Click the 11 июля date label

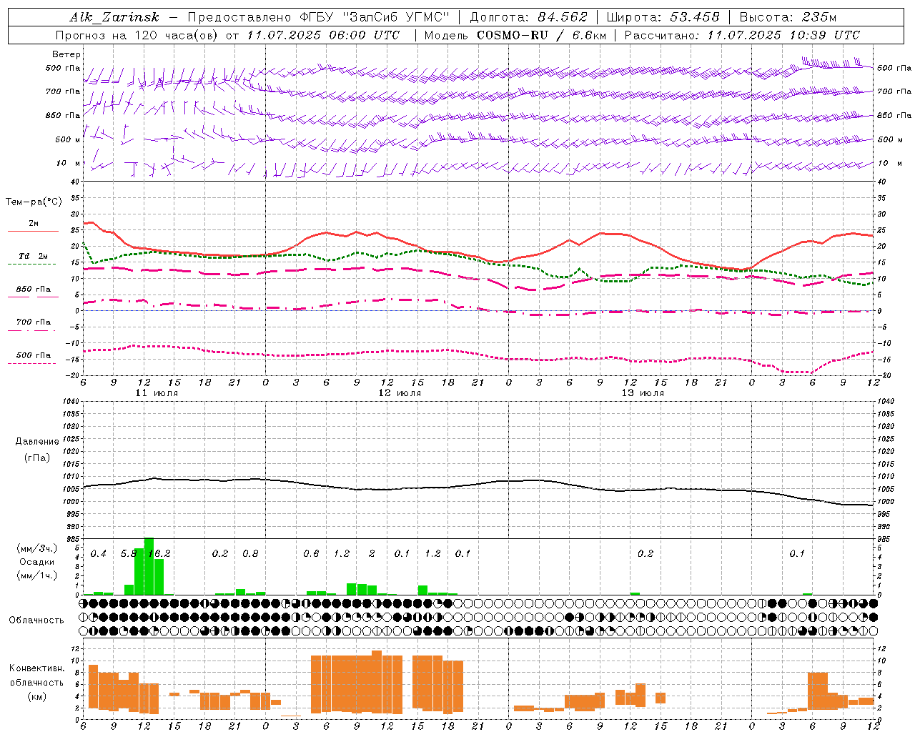157,393
